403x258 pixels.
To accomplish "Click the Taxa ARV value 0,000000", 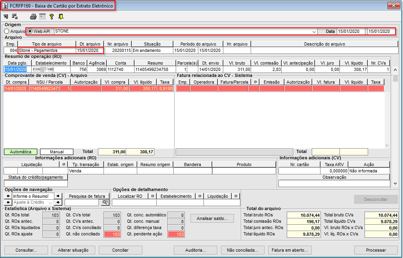I will click(x=334, y=171).
